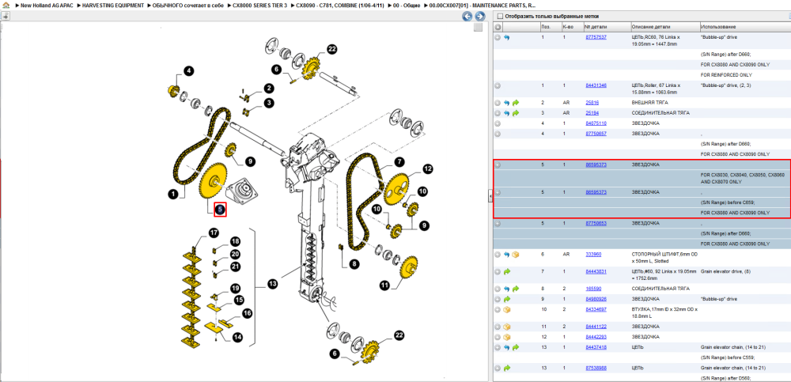Click the pin icon below the home button

[x=5, y=16]
